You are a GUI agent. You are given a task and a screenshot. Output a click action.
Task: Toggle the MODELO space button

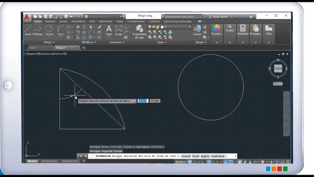[181, 162]
